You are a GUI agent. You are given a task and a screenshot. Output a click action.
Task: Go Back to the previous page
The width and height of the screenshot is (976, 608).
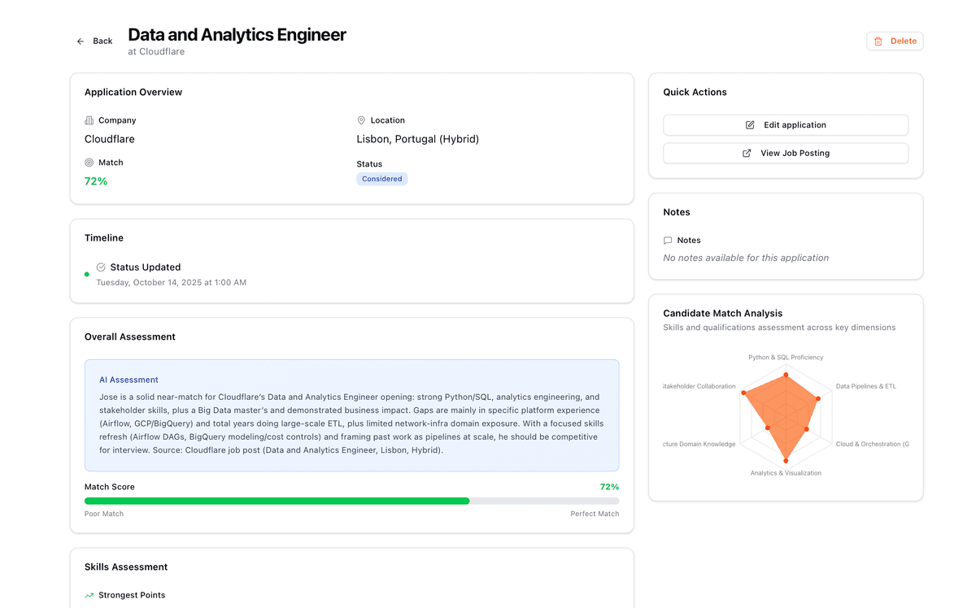coord(94,41)
